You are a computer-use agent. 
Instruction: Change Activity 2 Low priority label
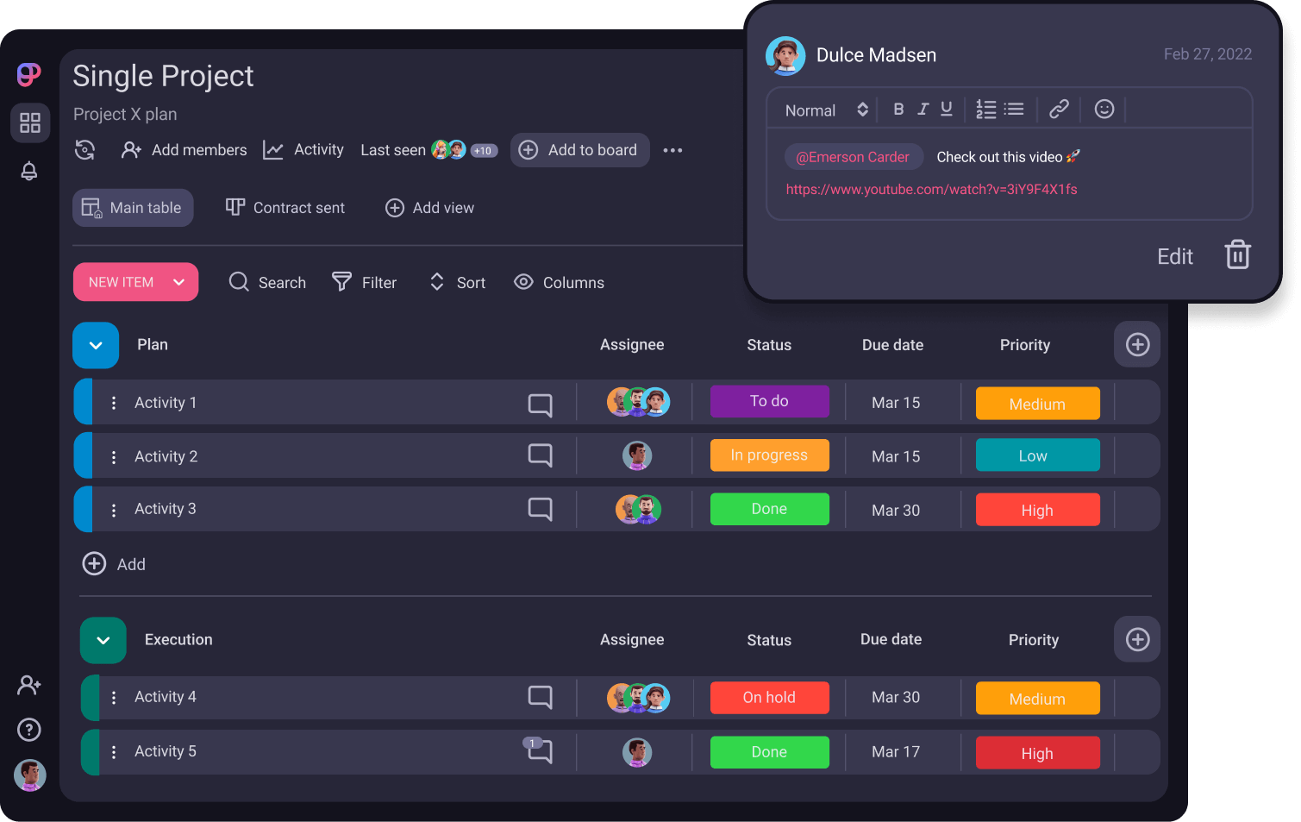click(1037, 455)
